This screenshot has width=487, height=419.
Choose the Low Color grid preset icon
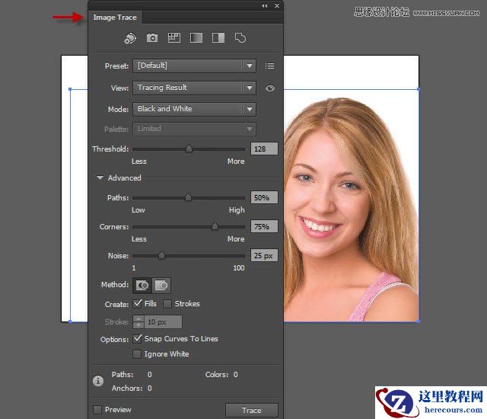pyautogui.click(x=173, y=37)
